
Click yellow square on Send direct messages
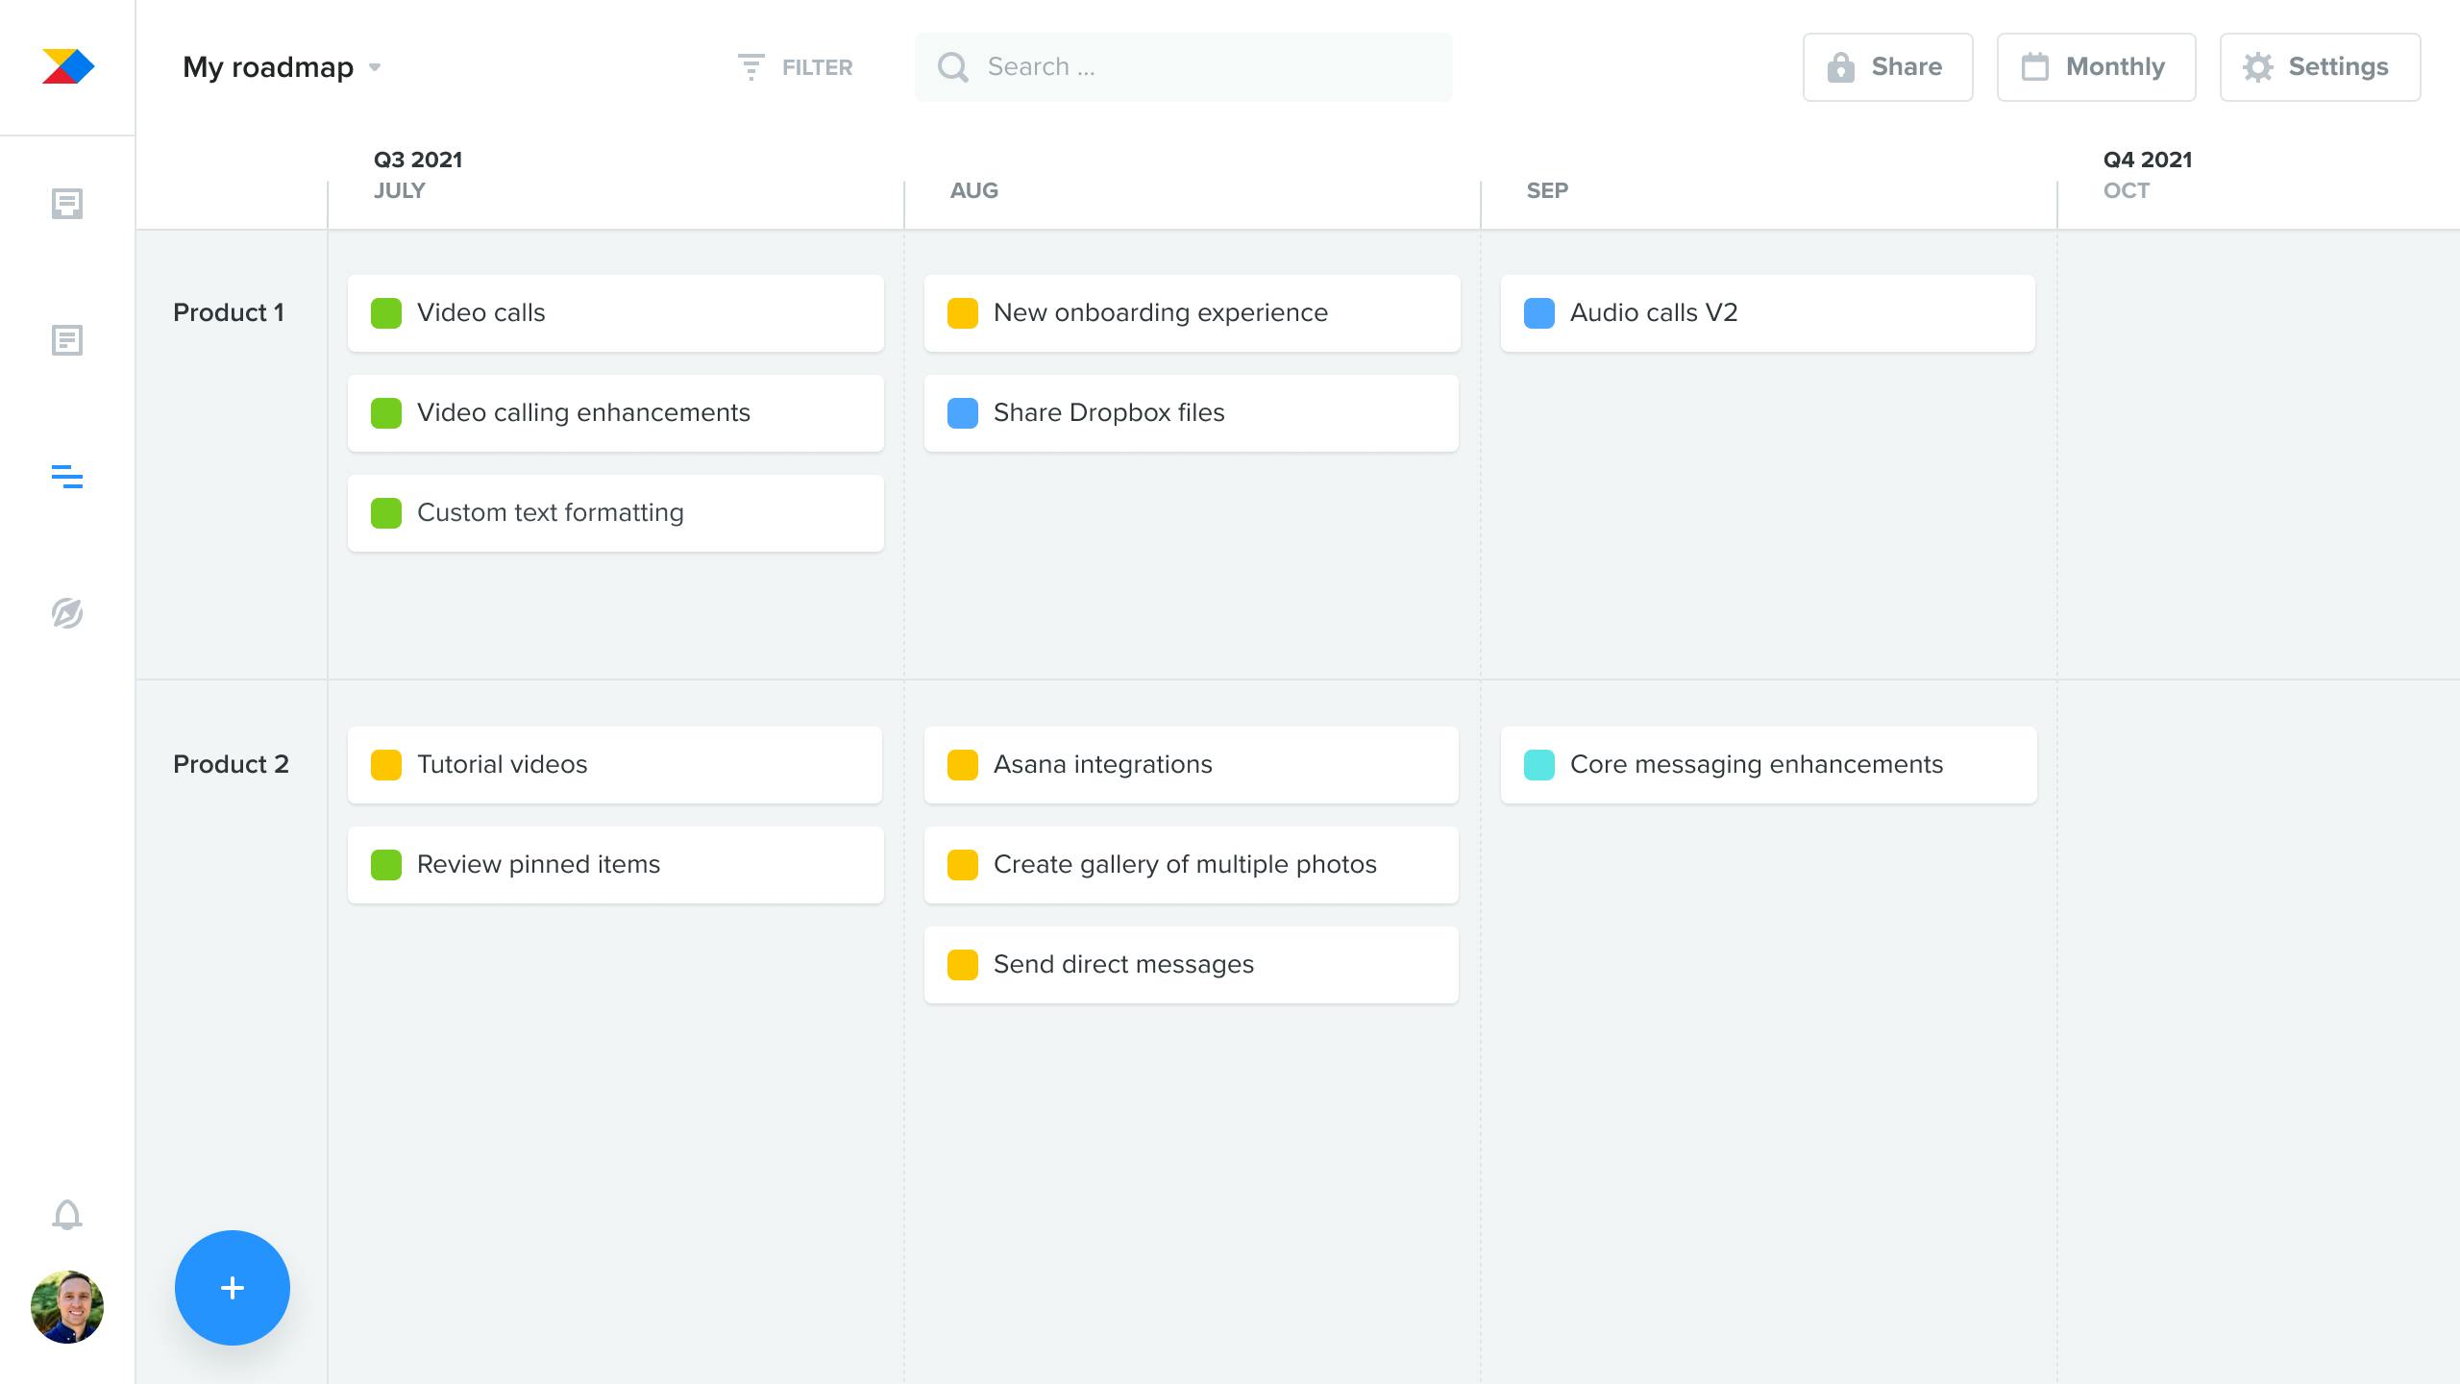963,965
